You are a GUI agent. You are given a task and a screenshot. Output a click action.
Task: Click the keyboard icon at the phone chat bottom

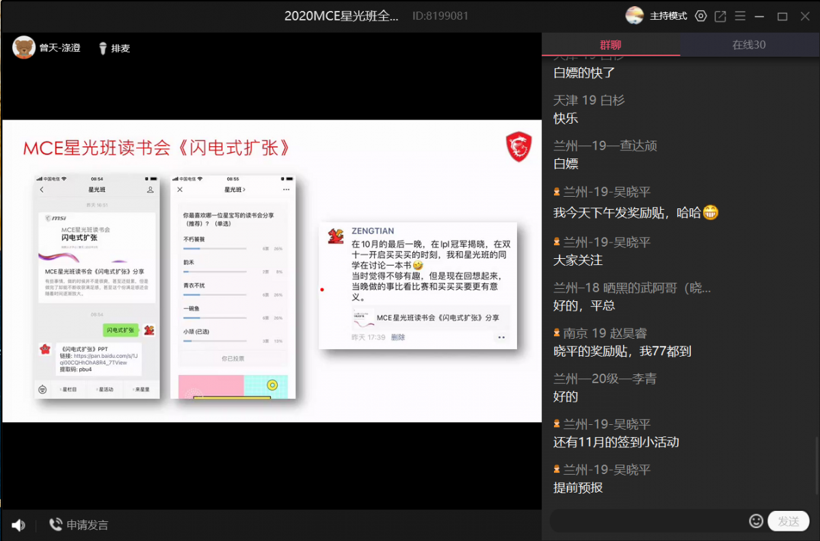pyautogui.click(x=43, y=389)
